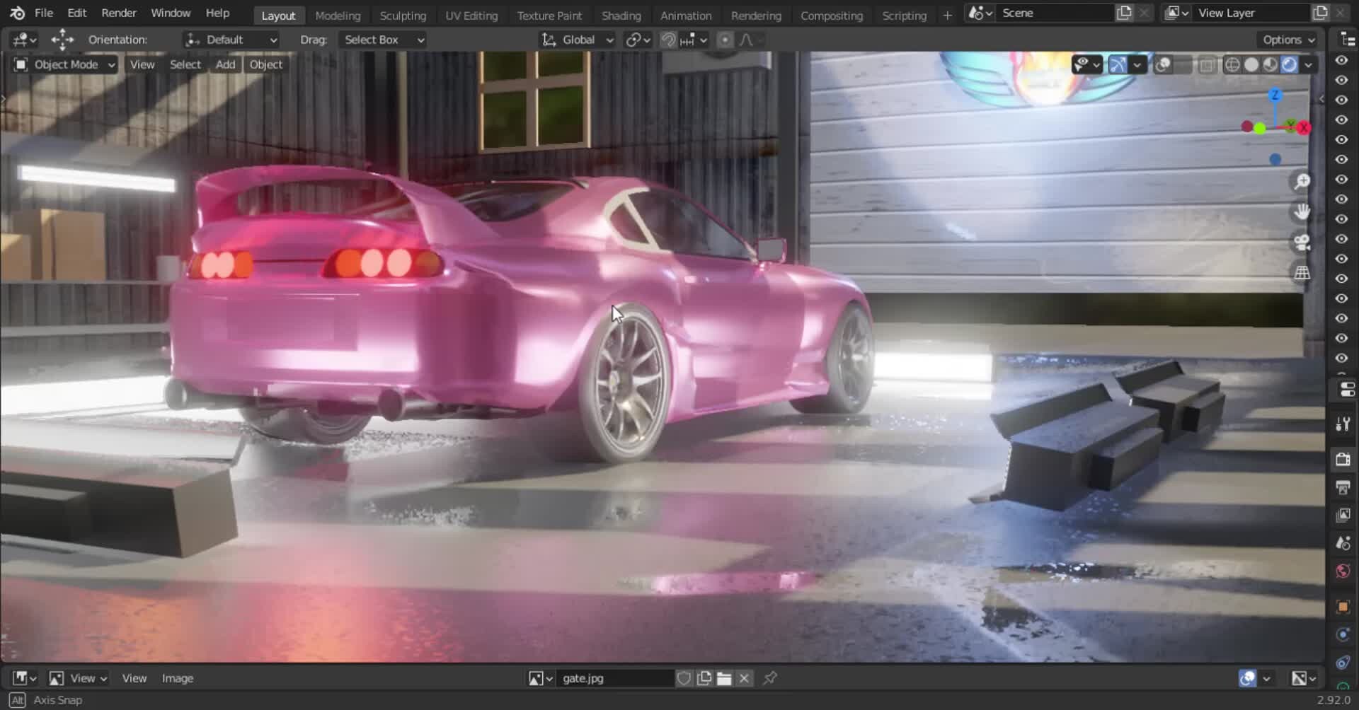Open the Render menu in the top bar
1359x710 pixels.
(118, 13)
